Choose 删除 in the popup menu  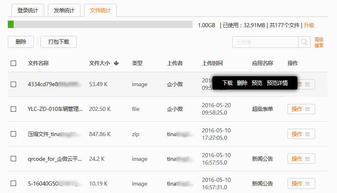pyautogui.click(x=242, y=83)
